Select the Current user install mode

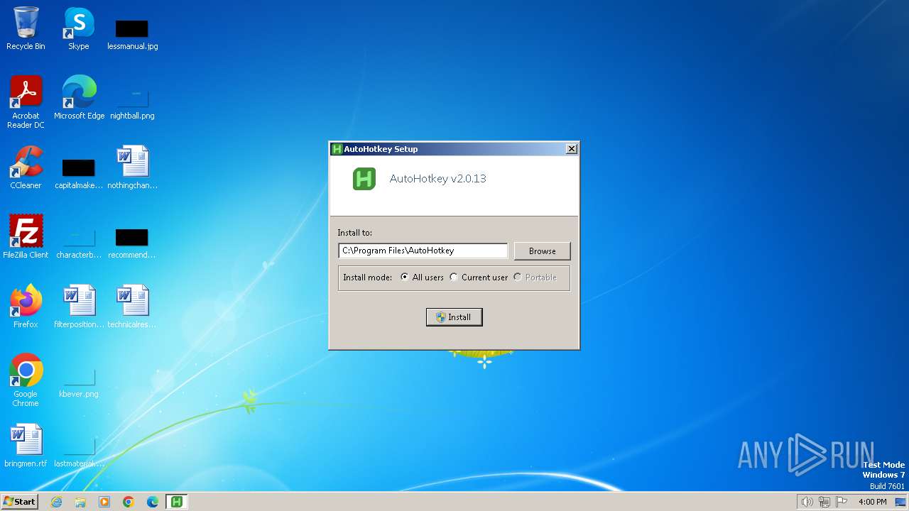479,278
